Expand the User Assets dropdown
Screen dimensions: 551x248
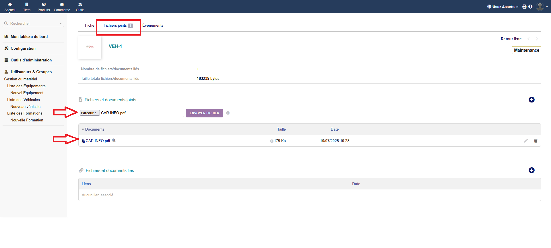click(503, 7)
